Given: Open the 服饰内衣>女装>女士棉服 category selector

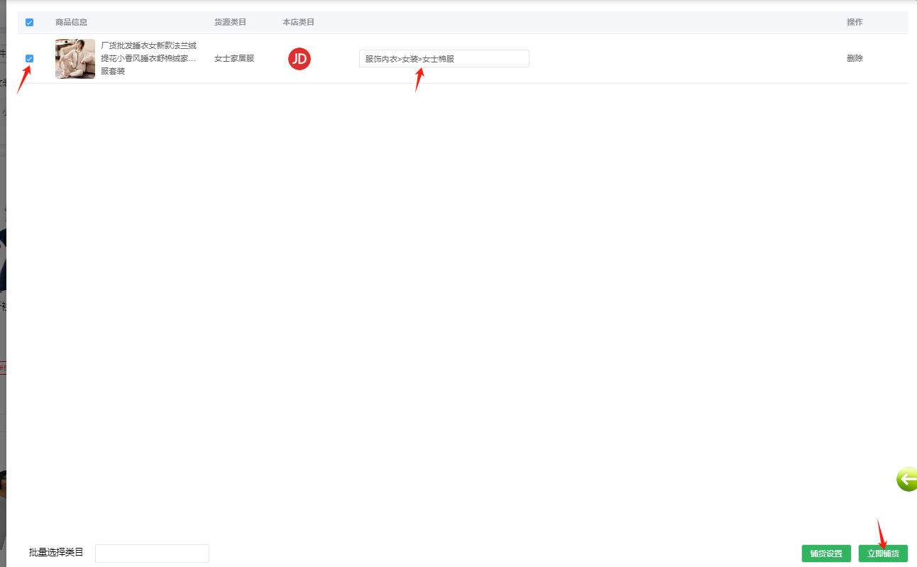Looking at the screenshot, I should pos(444,59).
